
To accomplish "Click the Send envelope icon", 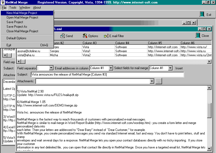I will pos(63,36).
